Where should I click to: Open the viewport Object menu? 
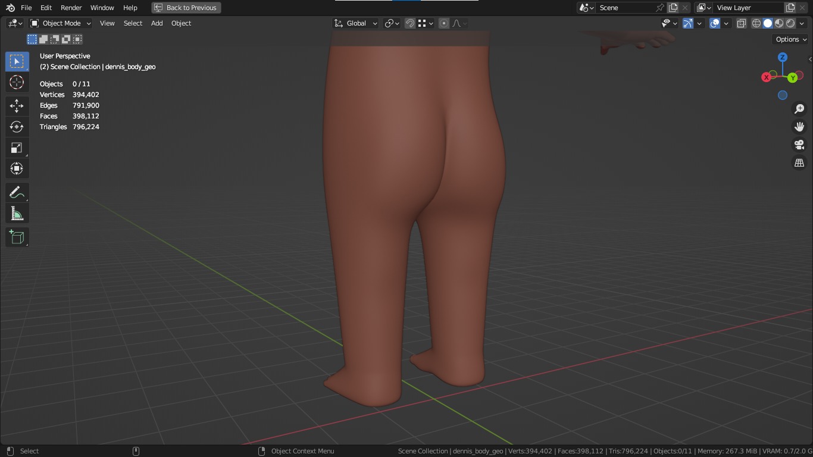click(x=181, y=23)
